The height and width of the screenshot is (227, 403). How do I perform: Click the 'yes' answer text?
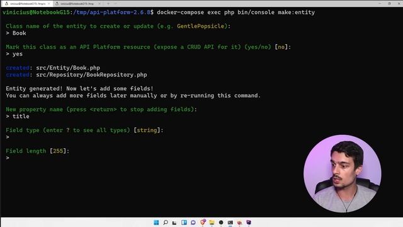(x=18, y=54)
